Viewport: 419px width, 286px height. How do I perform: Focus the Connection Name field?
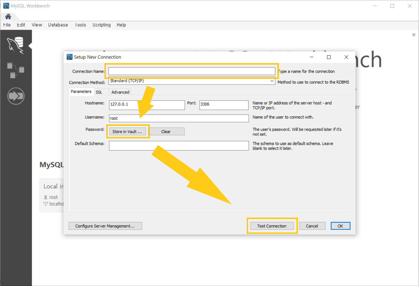point(192,71)
